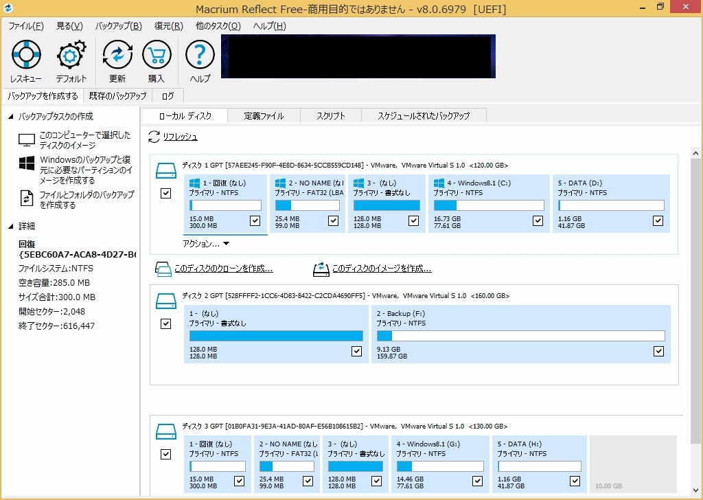Uncheck Backup (F:) partition checkbox
This screenshot has height=500, width=703.
coord(658,351)
